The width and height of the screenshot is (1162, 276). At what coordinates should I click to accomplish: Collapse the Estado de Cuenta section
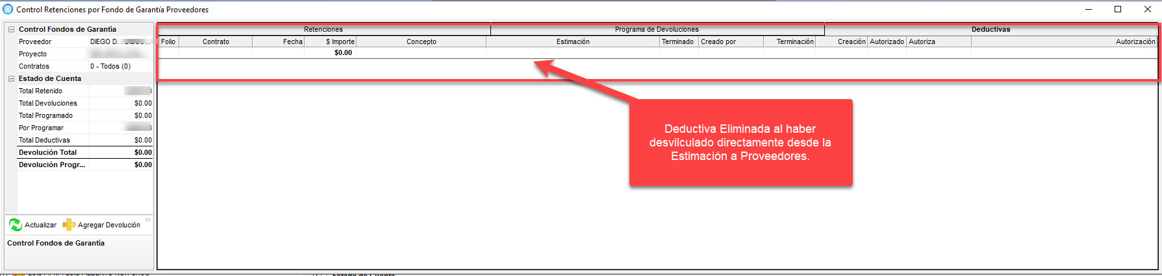11,78
